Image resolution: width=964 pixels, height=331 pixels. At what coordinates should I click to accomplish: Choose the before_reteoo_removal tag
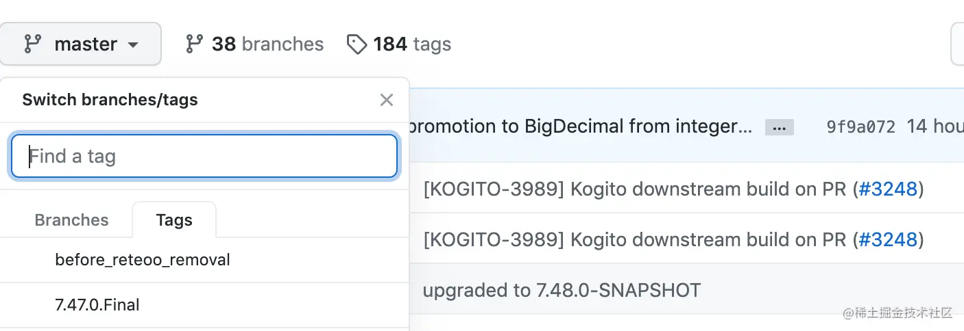(143, 260)
